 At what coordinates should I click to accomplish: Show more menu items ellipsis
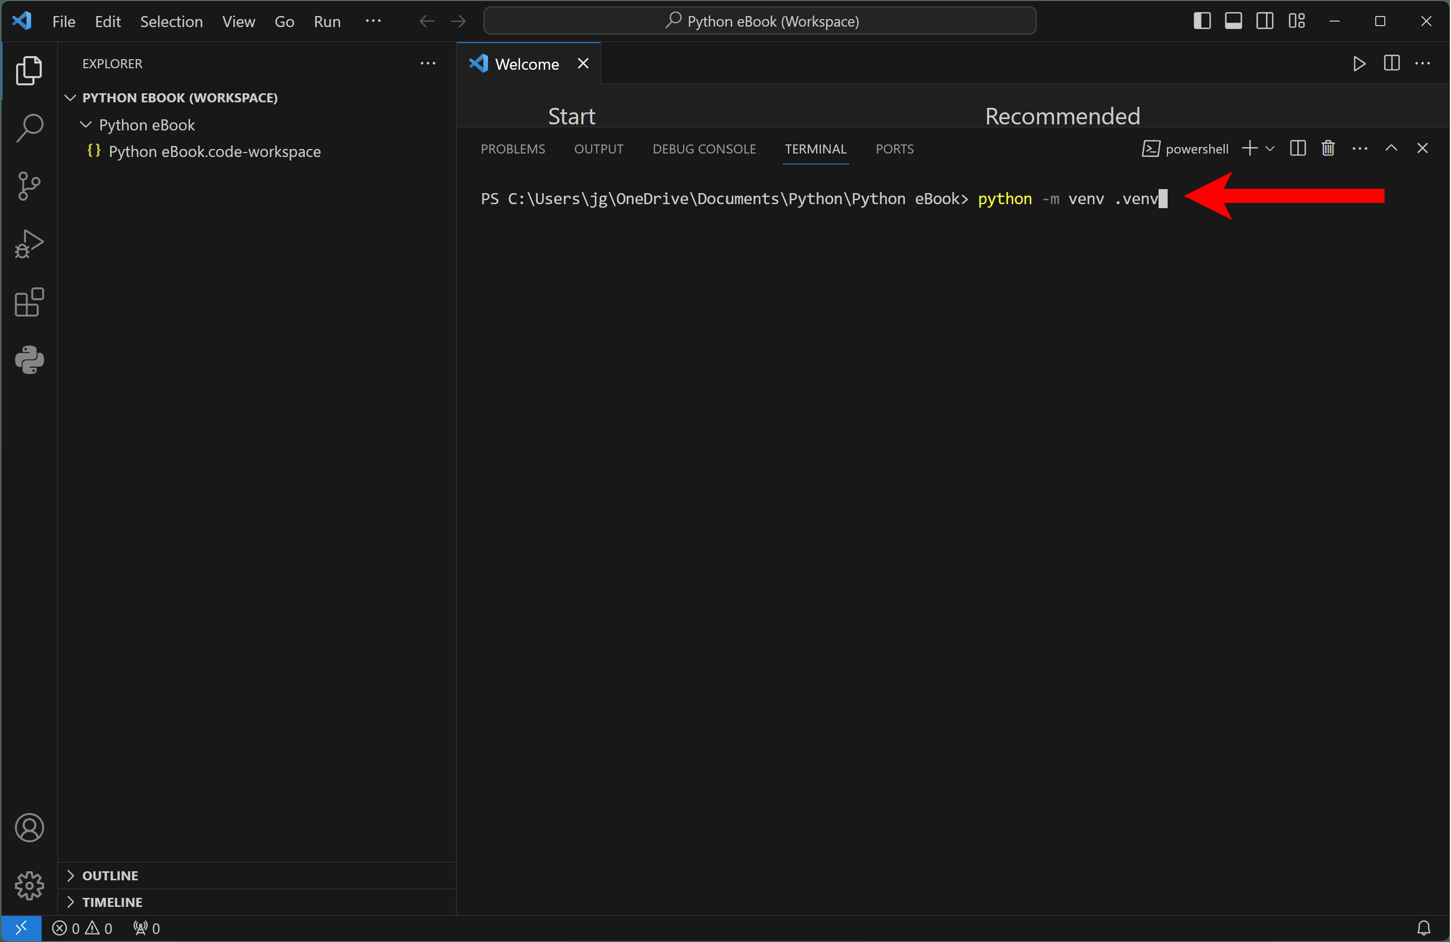tap(373, 22)
